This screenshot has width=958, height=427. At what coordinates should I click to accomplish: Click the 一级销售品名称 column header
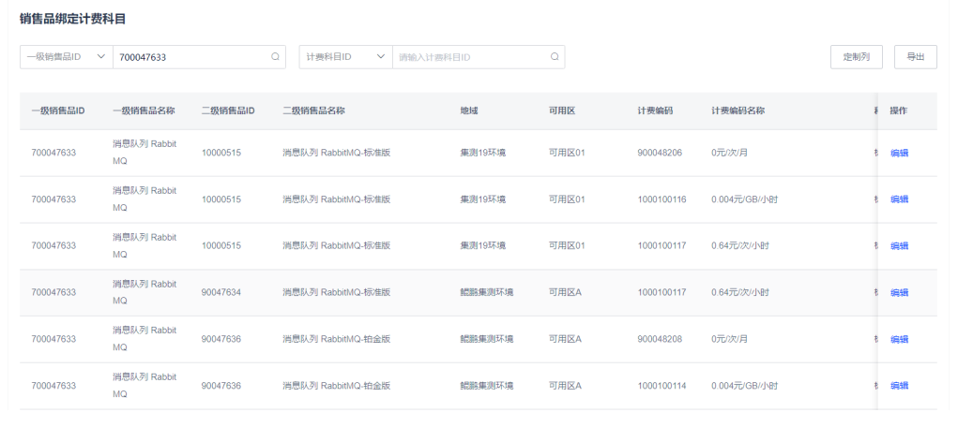144,111
